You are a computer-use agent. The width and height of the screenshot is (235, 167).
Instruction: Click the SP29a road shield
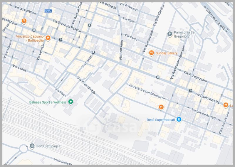pyautogui.click(x=48, y=11)
